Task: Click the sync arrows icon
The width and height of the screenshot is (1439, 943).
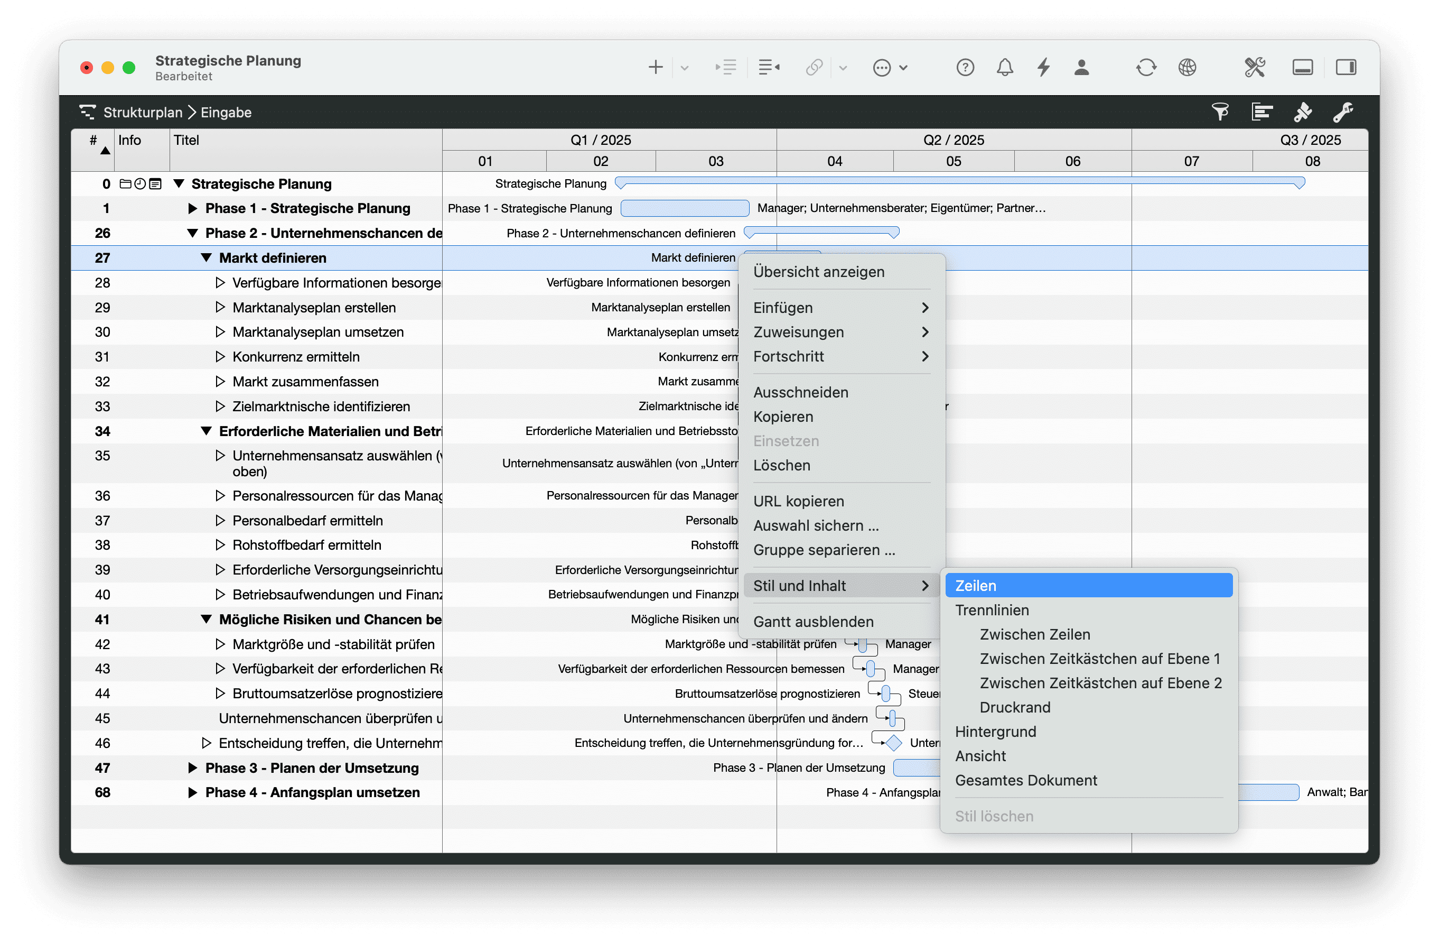Action: [1146, 67]
